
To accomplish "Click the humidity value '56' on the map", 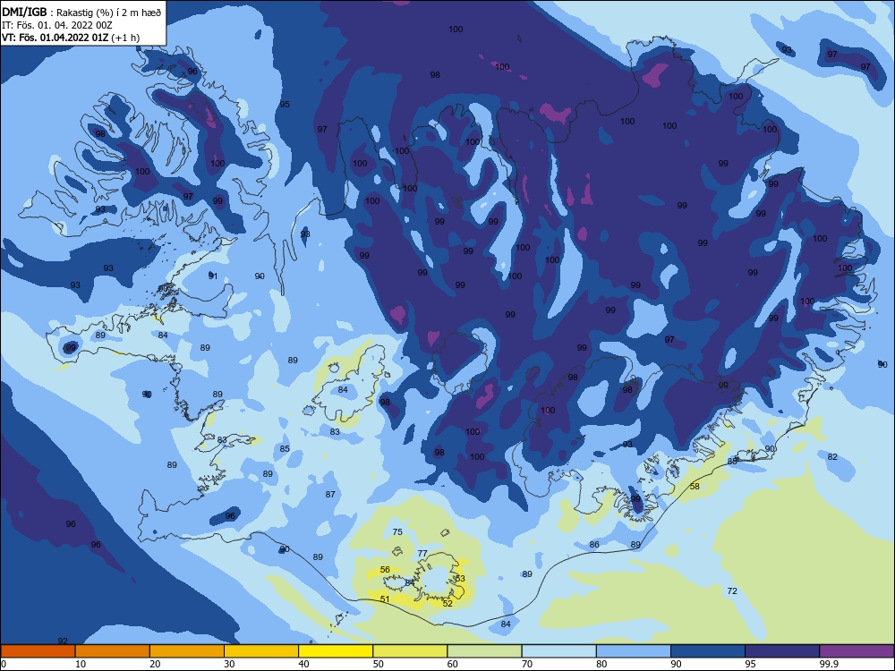I will coord(385,569).
